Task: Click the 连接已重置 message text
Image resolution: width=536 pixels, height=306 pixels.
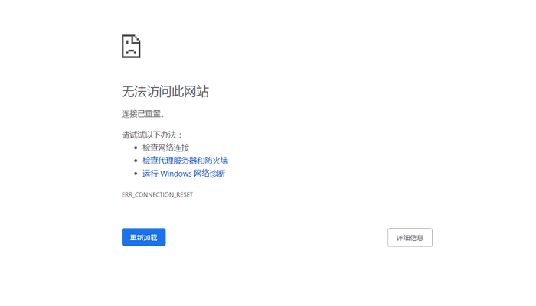Action: point(142,114)
